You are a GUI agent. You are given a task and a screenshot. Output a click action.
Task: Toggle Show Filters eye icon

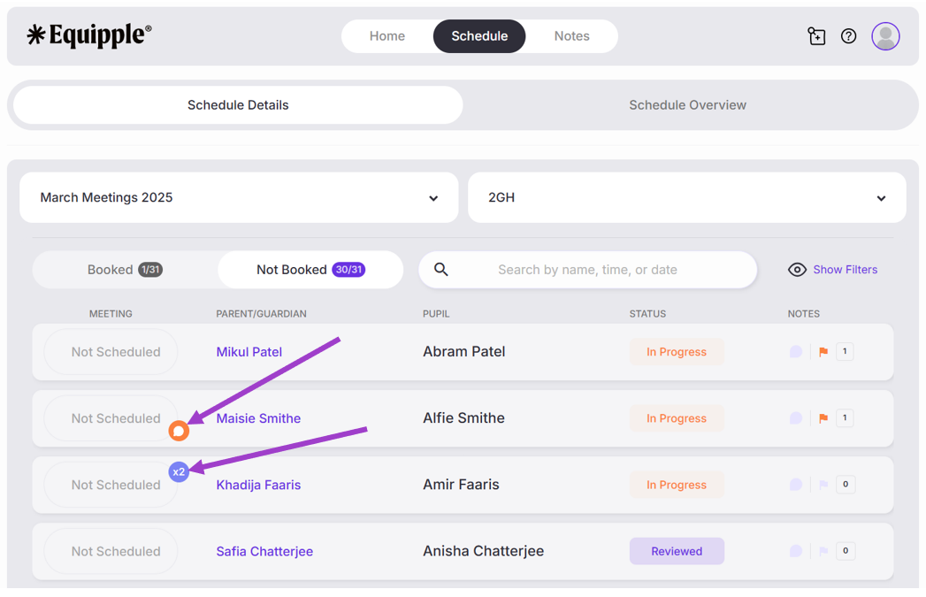[x=797, y=270]
